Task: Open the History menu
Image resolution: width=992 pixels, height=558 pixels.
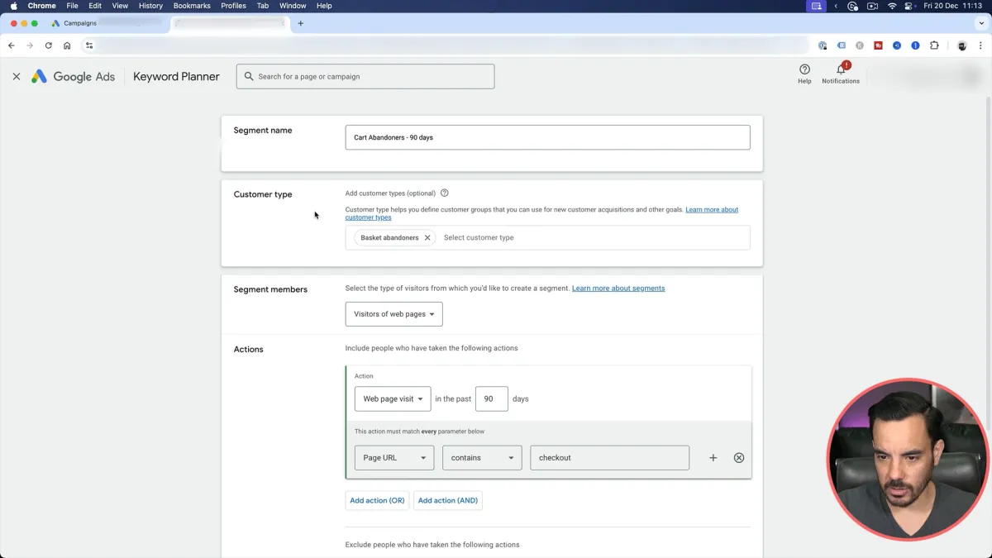Action: (x=150, y=6)
